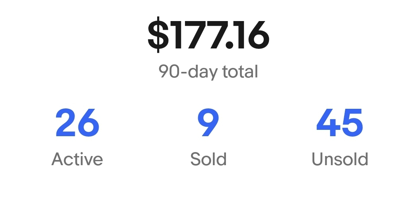Show listings under the Active heading

77,159
